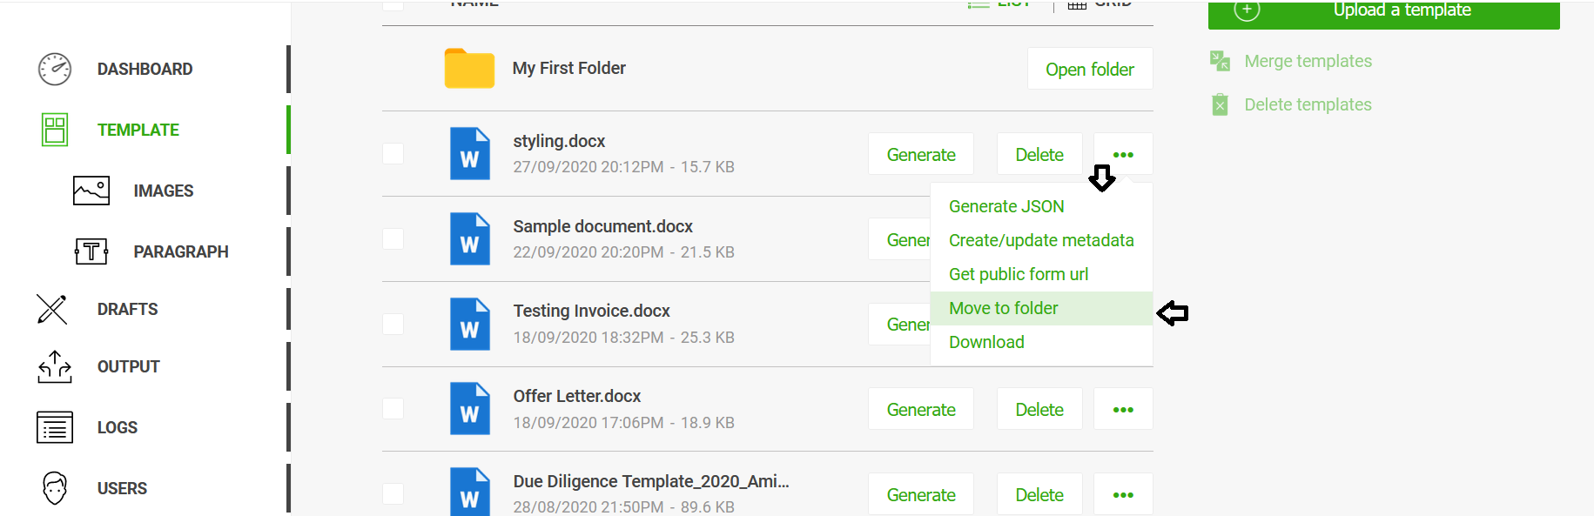The height and width of the screenshot is (516, 1594).
Task: Click the My First Folder icon
Action: (469, 69)
